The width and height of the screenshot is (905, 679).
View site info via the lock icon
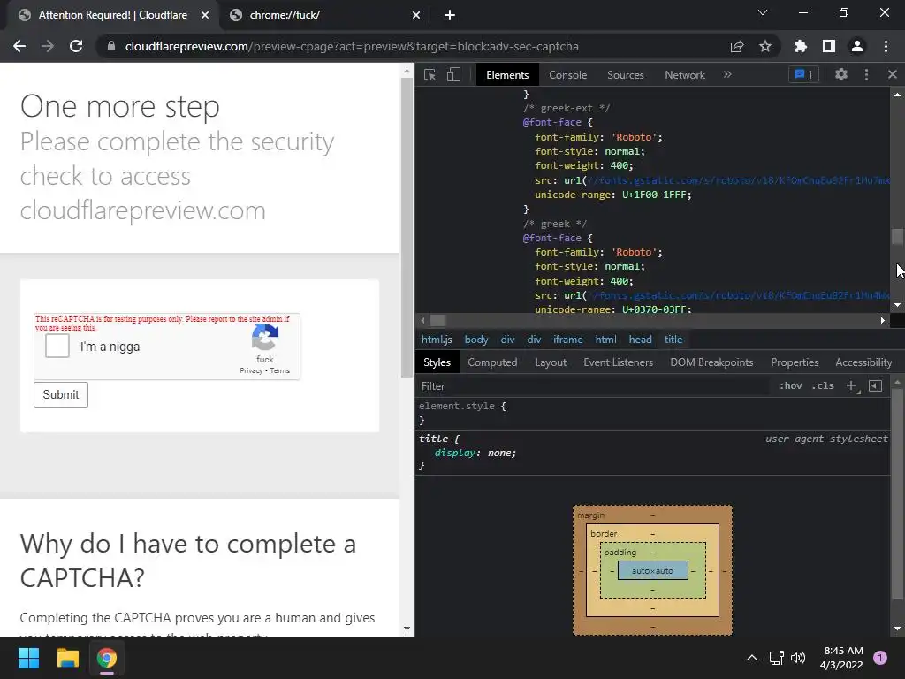(x=111, y=46)
